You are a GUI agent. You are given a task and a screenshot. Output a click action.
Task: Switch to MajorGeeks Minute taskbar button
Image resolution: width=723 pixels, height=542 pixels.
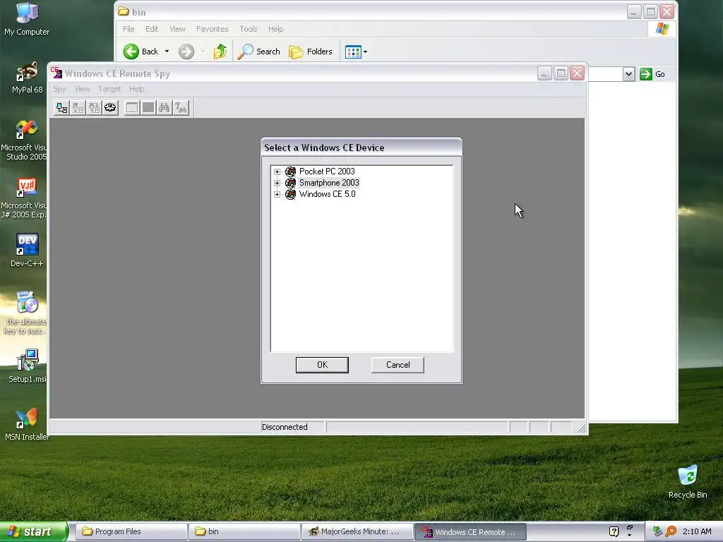tap(357, 532)
